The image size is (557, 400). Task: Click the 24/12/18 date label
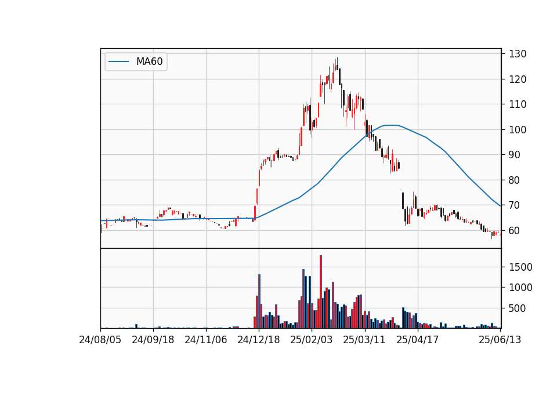(x=259, y=340)
